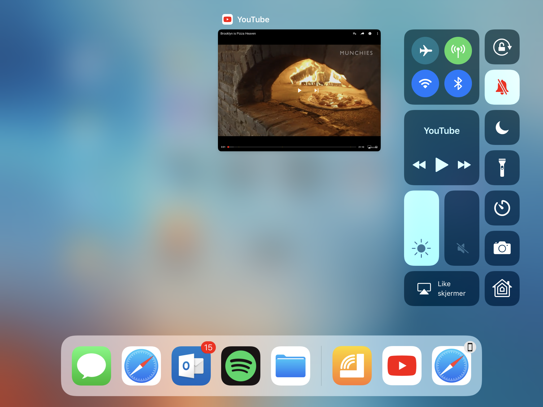
Task: Adjust the muted volume slider
Action: point(462,228)
